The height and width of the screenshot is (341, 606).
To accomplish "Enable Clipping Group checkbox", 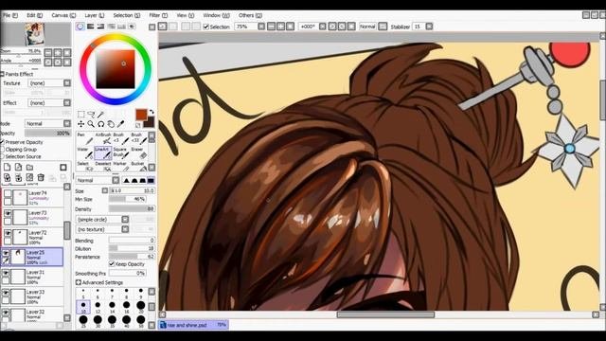I will tap(2, 150).
